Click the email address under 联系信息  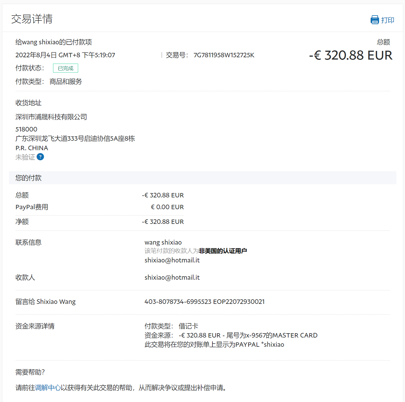click(172, 260)
